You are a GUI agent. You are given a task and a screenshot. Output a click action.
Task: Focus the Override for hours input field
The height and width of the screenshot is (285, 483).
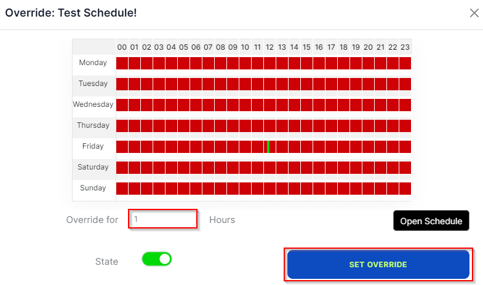pos(163,219)
